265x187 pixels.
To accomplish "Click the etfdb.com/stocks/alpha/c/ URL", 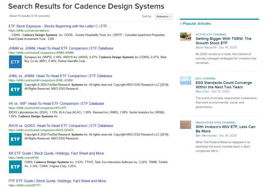I will [29, 30].
